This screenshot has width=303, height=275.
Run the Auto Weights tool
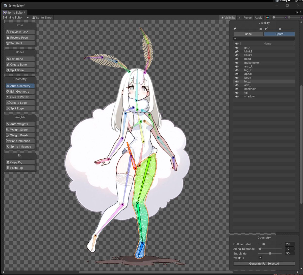click(20, 124)
